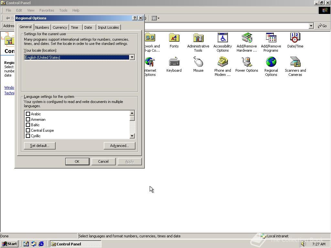Viewport: 331px width, 248px height.
Task: Open the address bar dropdown arrow
Action: coord(311,26)
